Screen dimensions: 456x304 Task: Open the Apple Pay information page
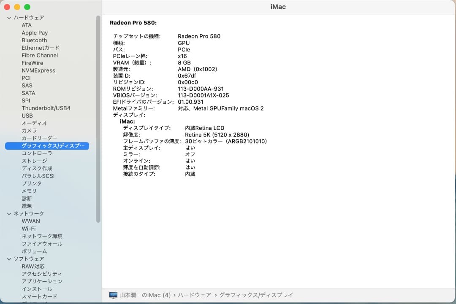pos(35,32)
